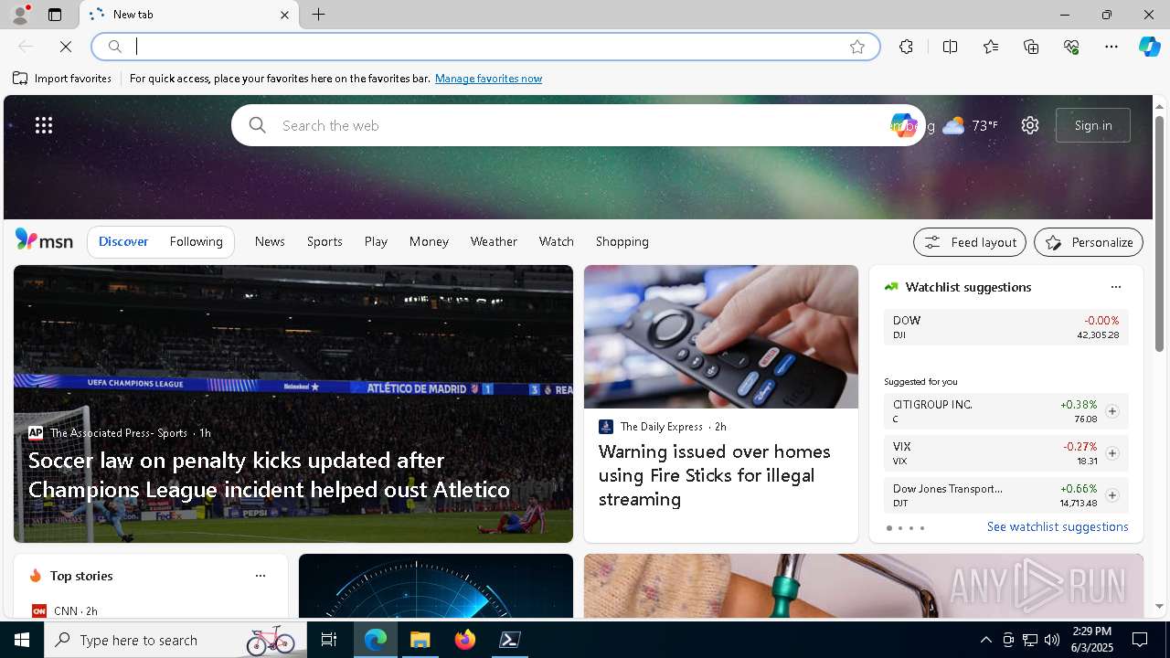Click the taskbar search box
This screenshot has width=1170, height=658.
pyautogui.click(x=174, y=640)
